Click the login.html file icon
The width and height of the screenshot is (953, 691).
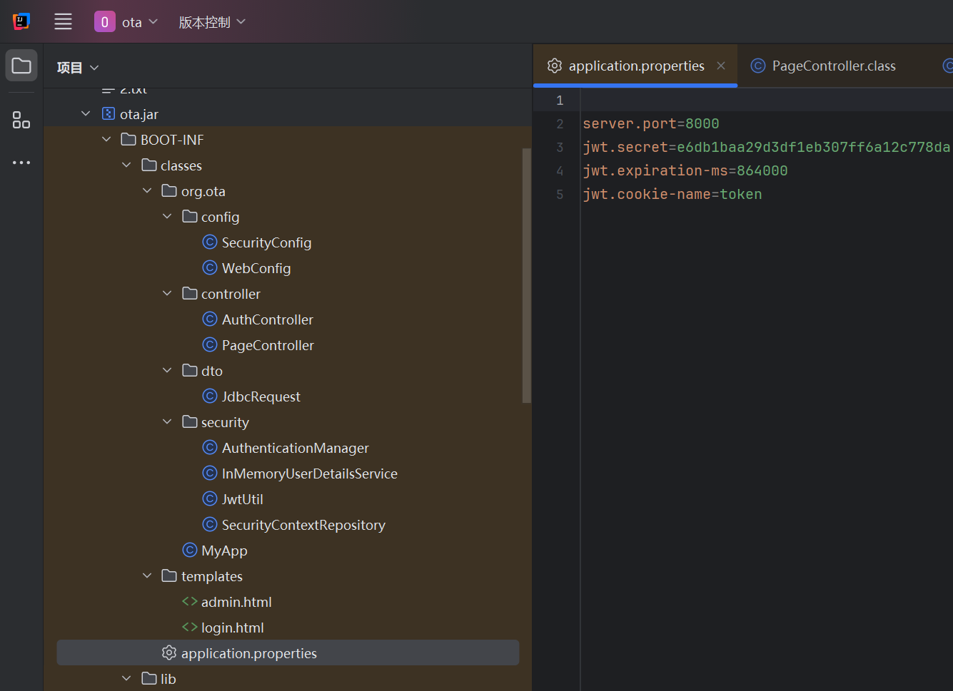pyautogui.click(x=190, y=627)
